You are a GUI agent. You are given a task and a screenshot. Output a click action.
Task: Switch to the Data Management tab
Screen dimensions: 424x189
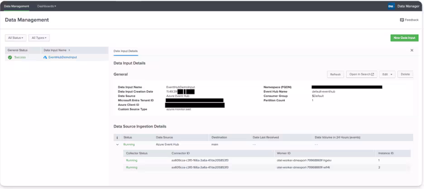(17, 6)
